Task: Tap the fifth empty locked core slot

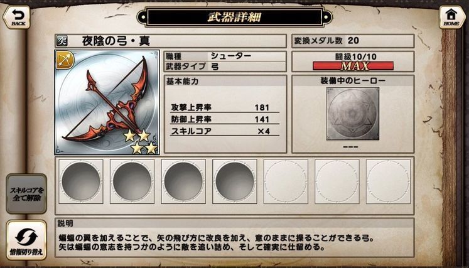Action: click(x=286, y=181)
